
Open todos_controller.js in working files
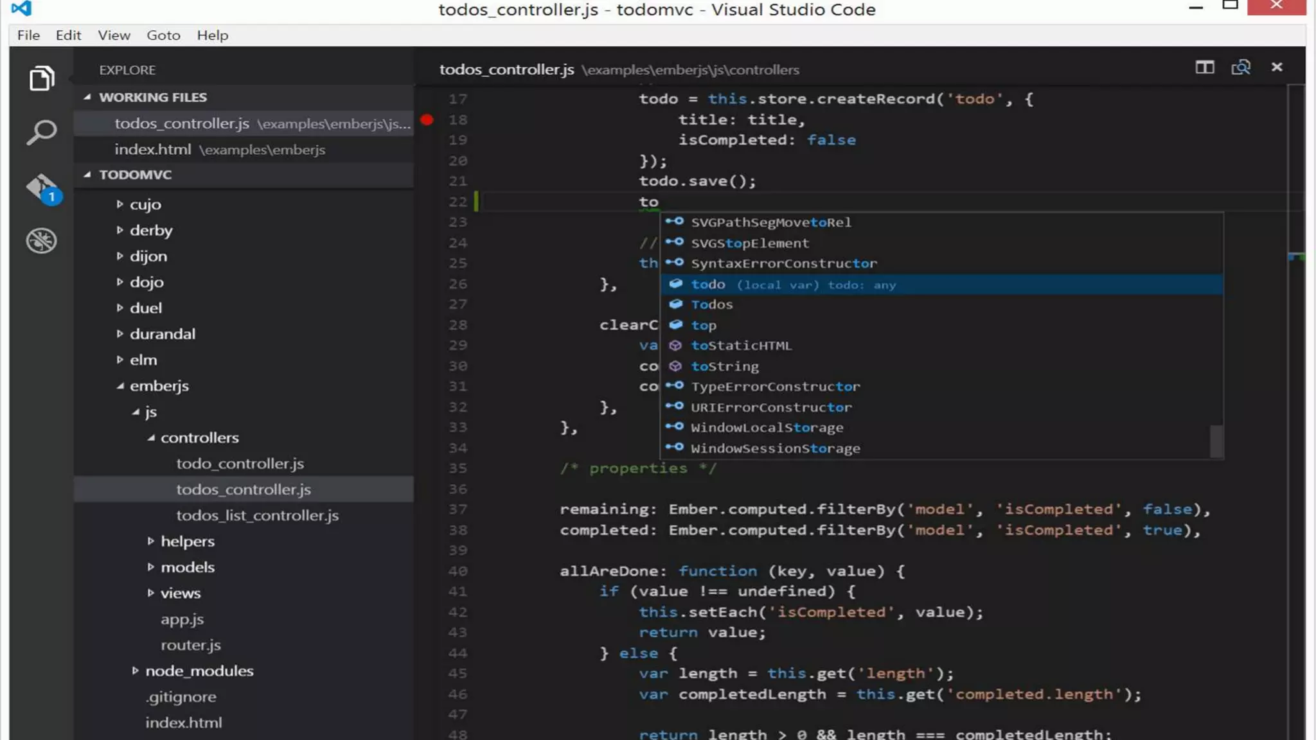point(244,123)
